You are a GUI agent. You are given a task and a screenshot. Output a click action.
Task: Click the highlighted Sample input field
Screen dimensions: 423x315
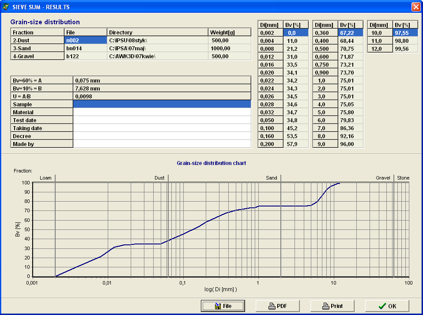coord(162,104)
